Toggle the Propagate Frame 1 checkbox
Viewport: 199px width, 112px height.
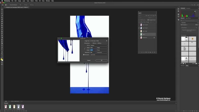pyautogui.click(x=148, y=20)
